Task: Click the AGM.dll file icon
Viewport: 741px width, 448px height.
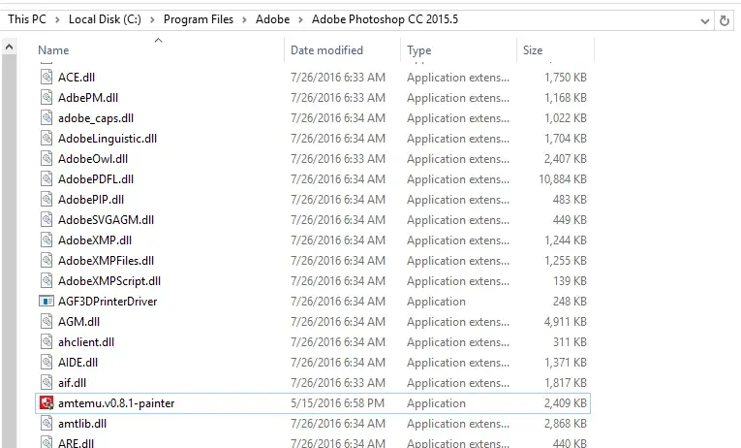Action: (46, 321)
